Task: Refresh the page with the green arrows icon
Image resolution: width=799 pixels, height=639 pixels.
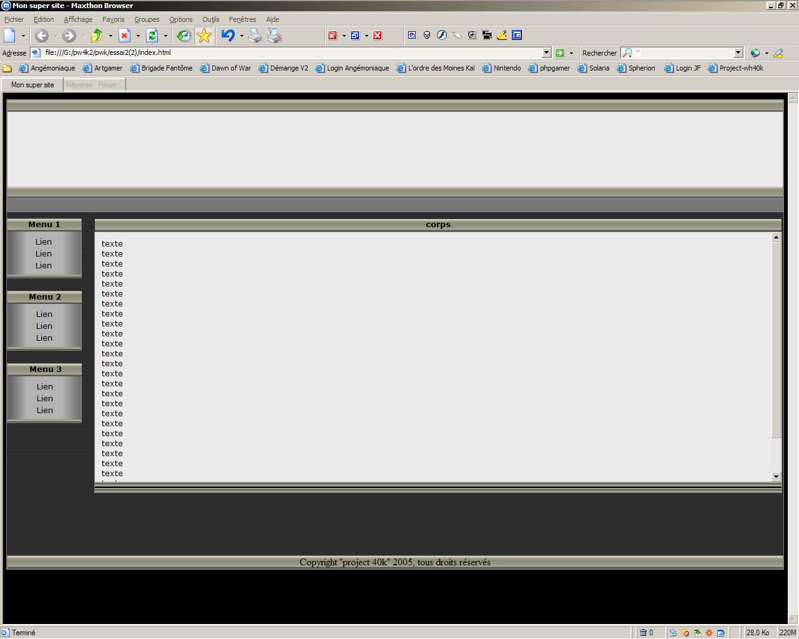Action: 152,36
